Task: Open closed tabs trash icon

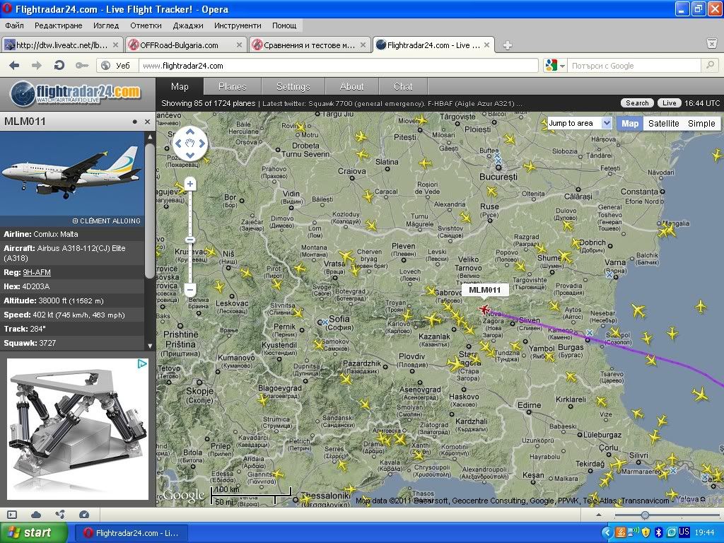Action: [711, 43]
